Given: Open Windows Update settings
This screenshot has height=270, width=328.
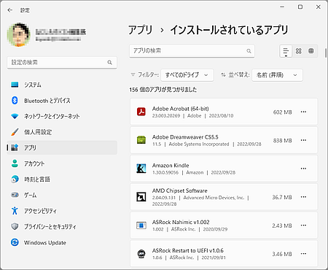Looking at the screenshot, I should click(62, 242).
